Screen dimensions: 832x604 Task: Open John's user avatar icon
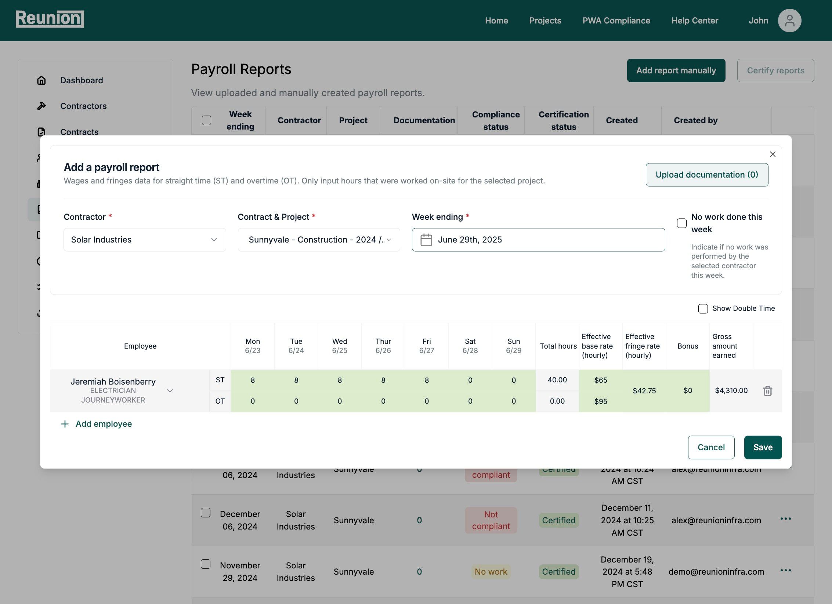pyautogui.click(x=789, y=21)
